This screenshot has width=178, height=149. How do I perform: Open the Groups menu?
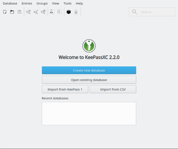42,3
